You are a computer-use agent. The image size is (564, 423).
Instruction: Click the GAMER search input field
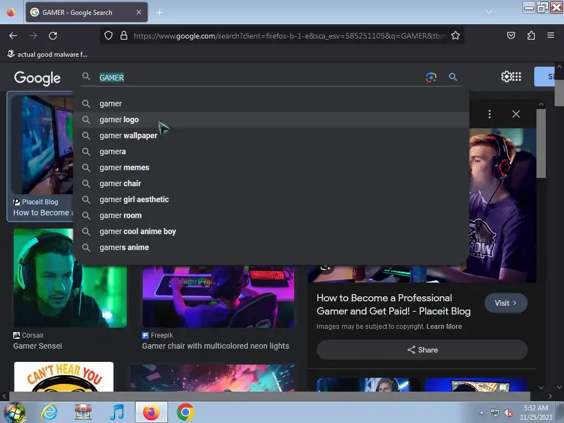point(259,77)
